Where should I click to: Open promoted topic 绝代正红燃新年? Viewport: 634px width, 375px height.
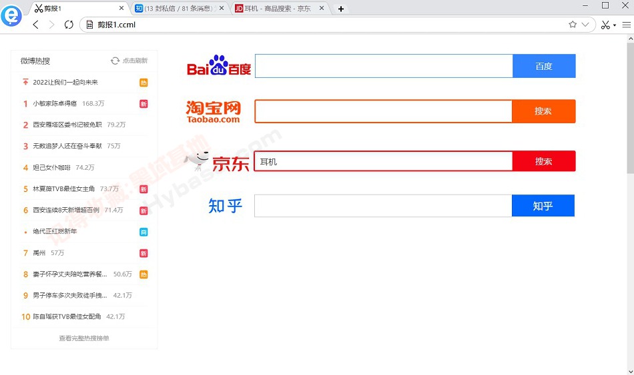55,231
